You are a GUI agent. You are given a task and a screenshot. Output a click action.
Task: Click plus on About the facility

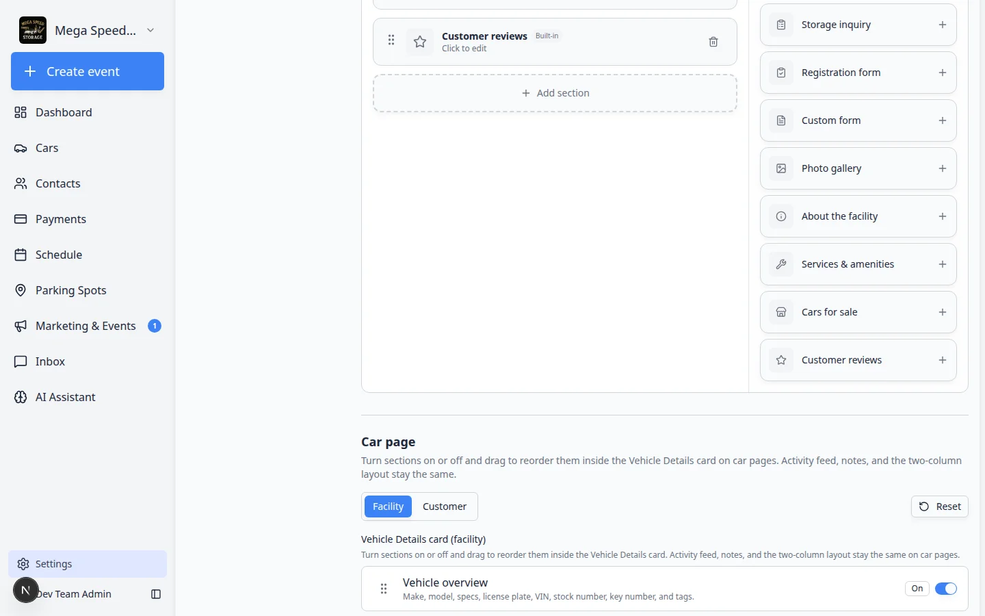tap(943, 216)
